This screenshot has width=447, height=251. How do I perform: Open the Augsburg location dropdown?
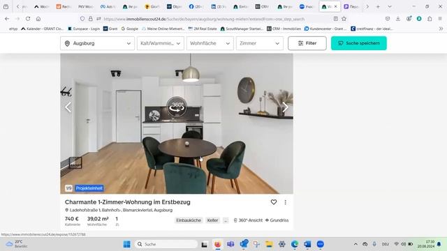tap(97, 43)
